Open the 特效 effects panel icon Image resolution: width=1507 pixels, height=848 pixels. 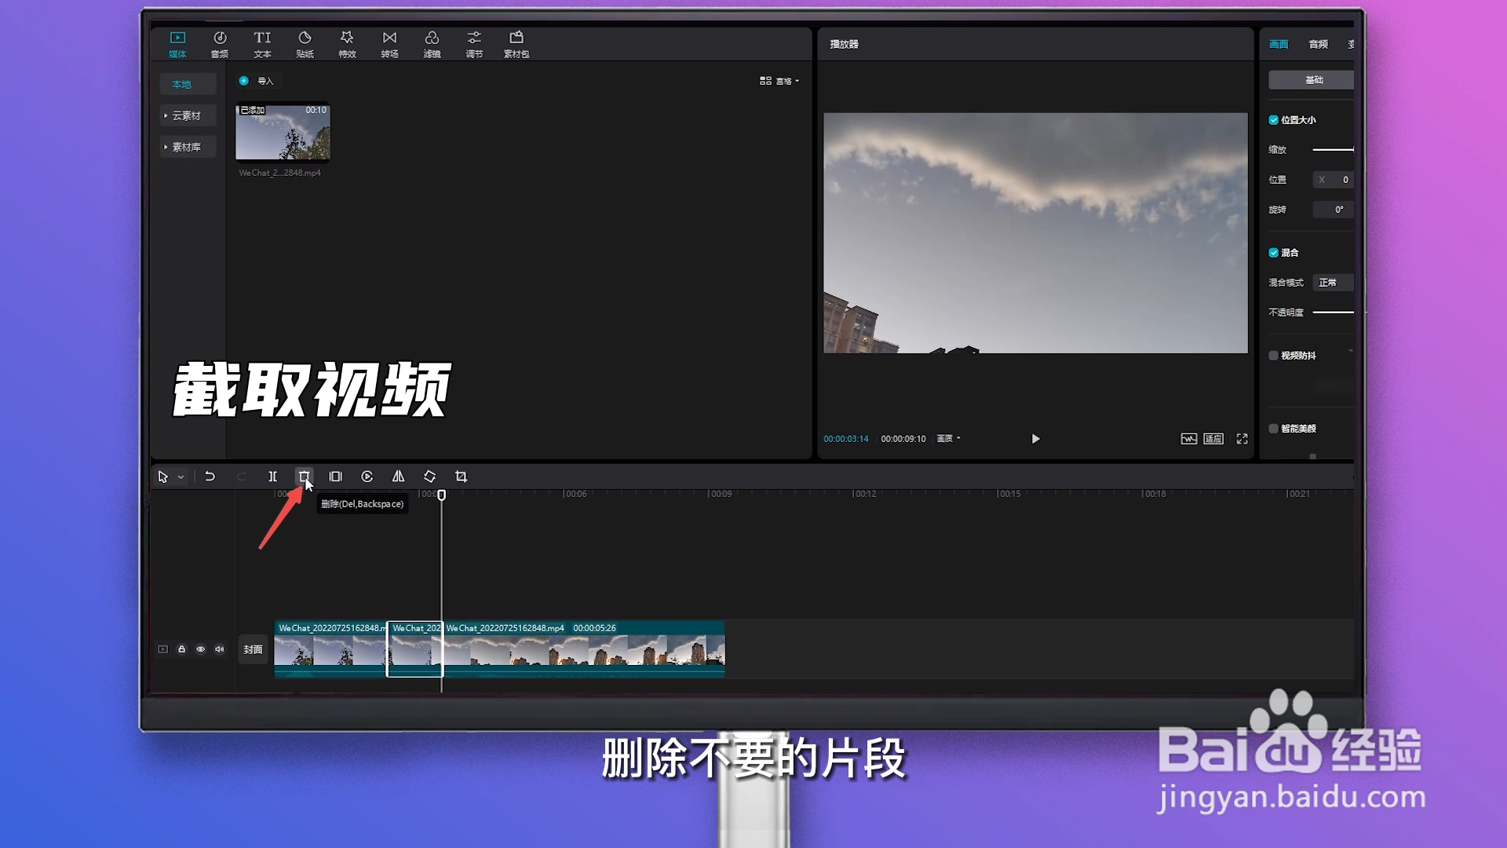[x=346, y=43]
